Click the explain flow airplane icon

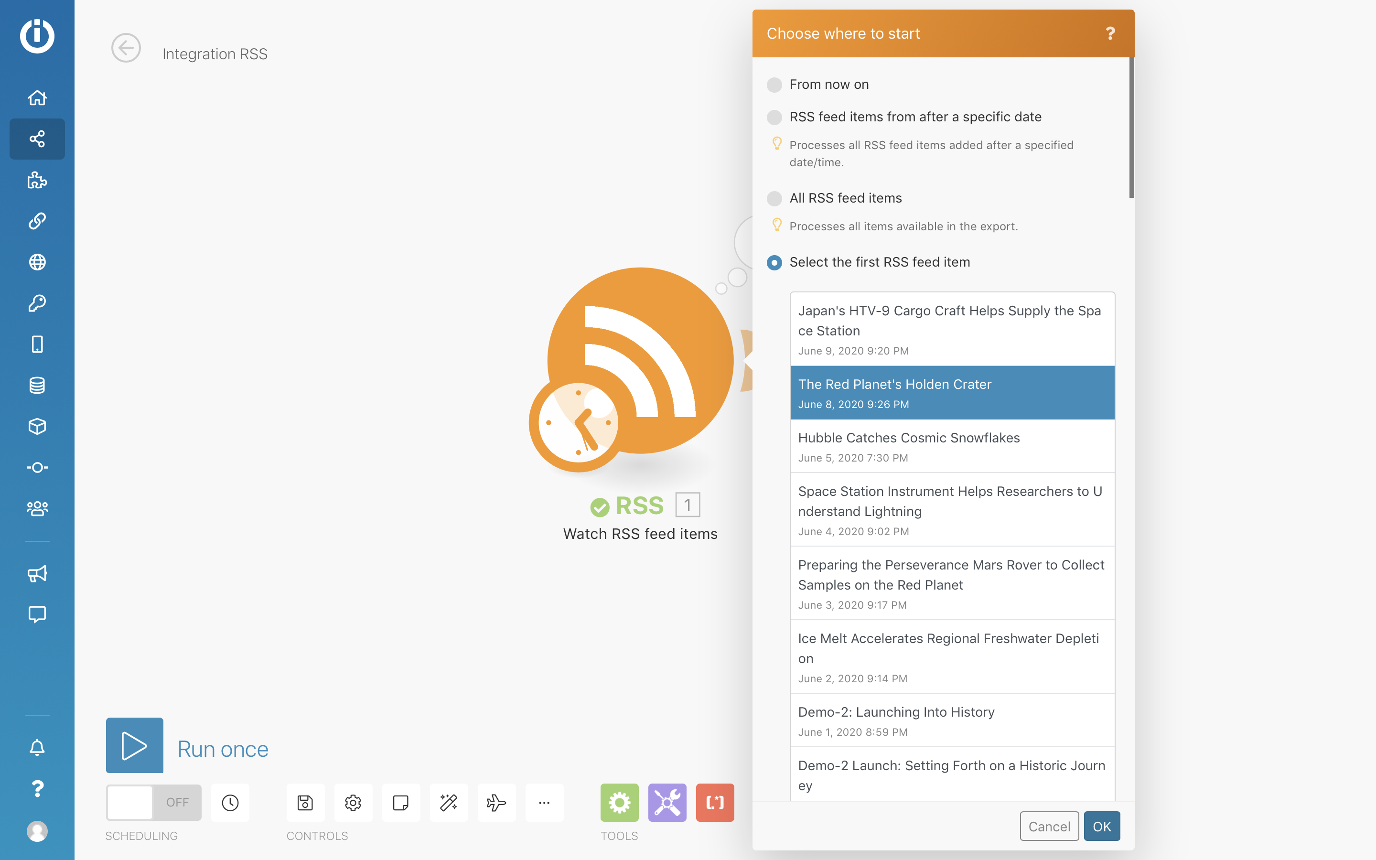pos(496,803)
